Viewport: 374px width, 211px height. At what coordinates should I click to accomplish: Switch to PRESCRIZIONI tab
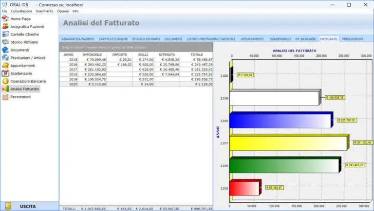tap(353, 39)
